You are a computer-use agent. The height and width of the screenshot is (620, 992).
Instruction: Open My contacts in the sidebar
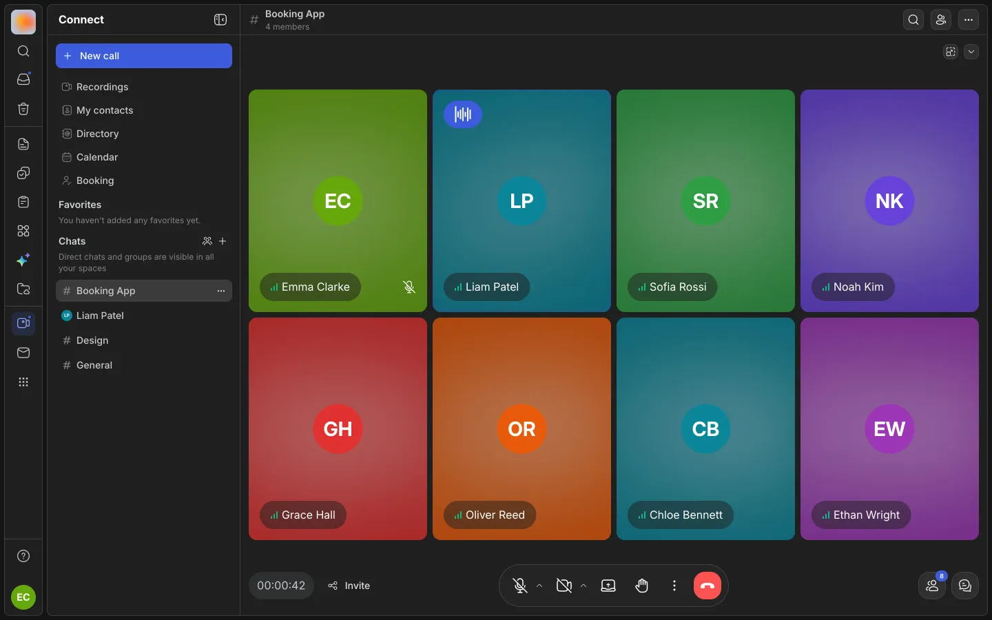pos(144,110)
